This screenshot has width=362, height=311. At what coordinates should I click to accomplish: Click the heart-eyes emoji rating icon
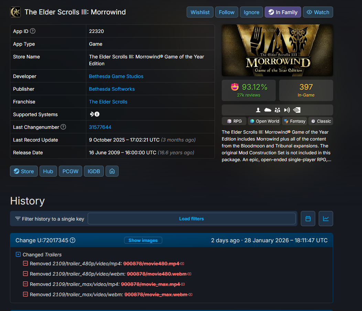235,87
